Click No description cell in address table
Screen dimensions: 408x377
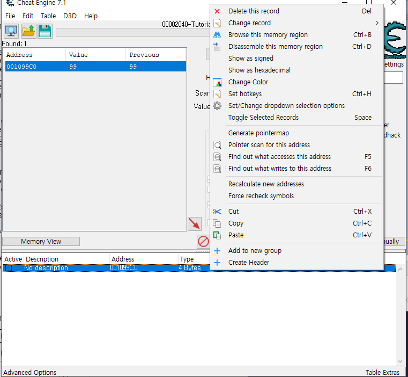point(46,268)
